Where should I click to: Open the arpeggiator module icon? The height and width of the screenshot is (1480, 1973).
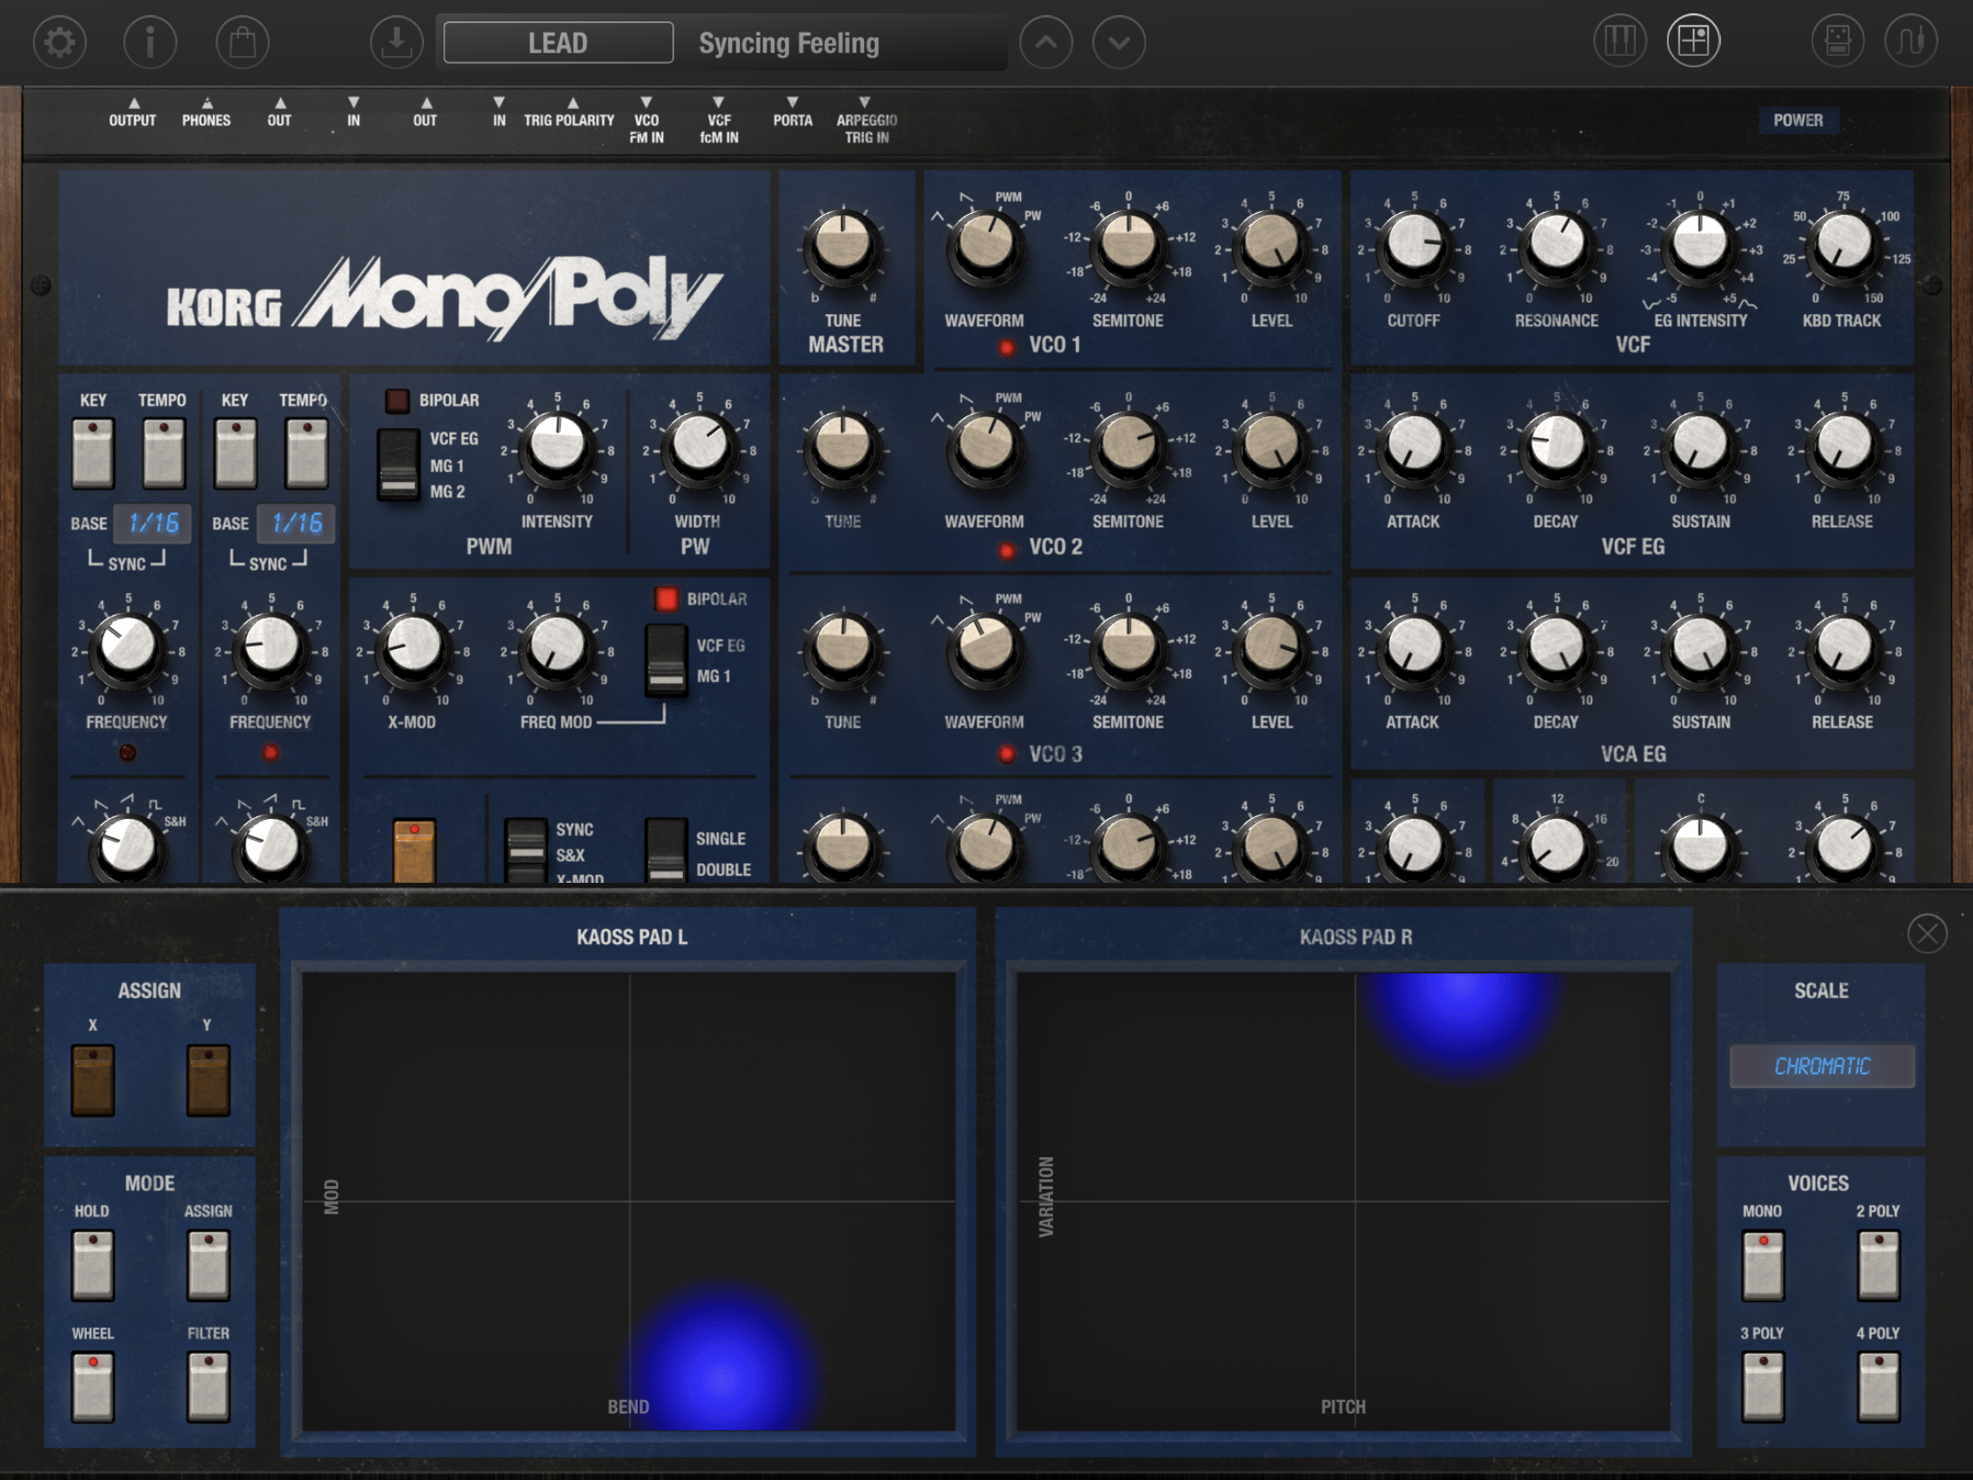coord(1837,41)
